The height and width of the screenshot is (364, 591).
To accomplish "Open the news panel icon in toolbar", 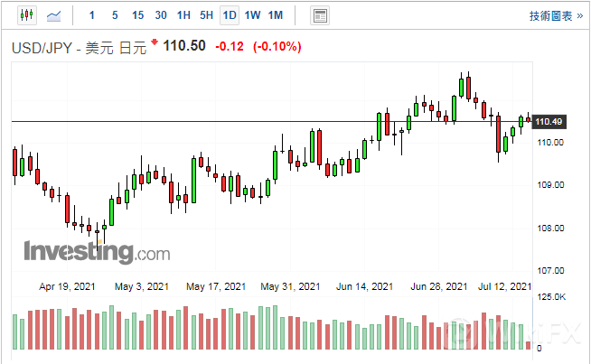I will click(x=319, y=15).
